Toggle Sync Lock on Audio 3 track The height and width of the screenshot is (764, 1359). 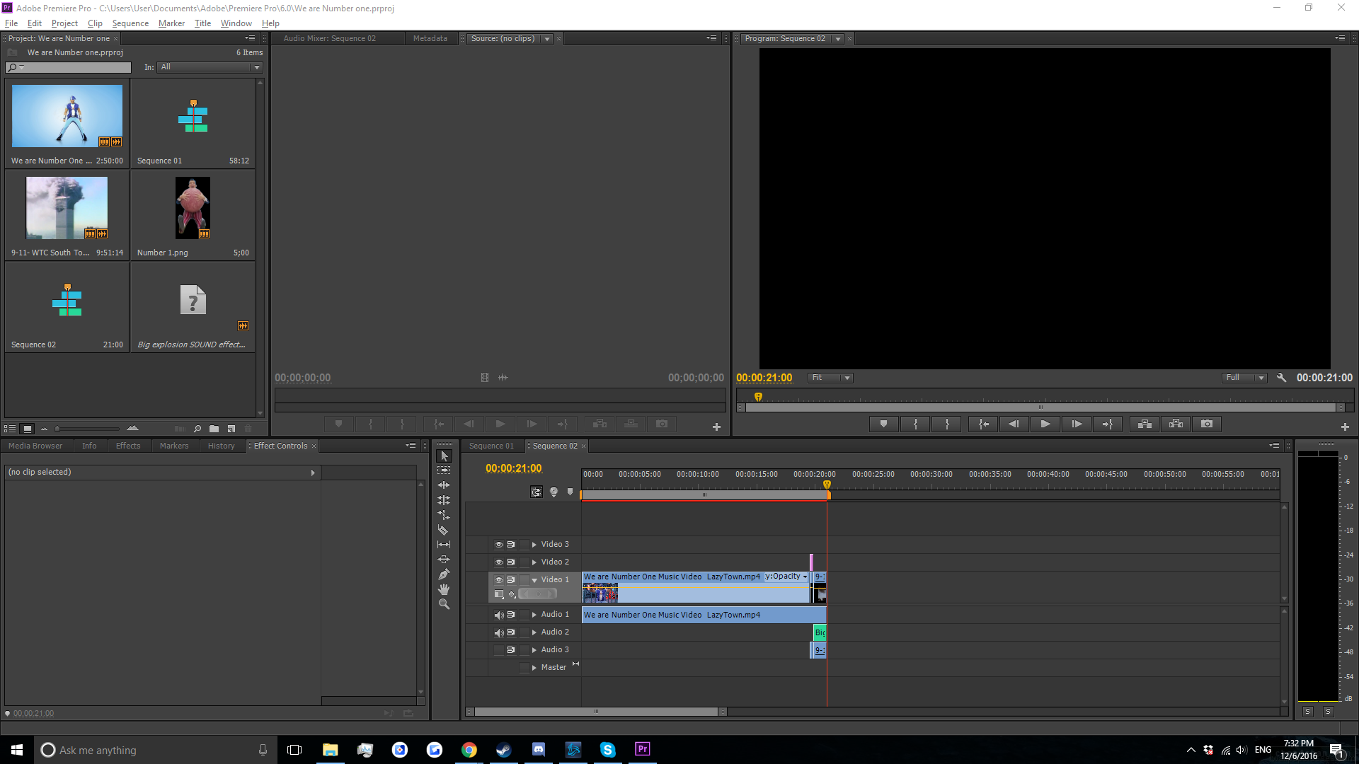(511, 650)
